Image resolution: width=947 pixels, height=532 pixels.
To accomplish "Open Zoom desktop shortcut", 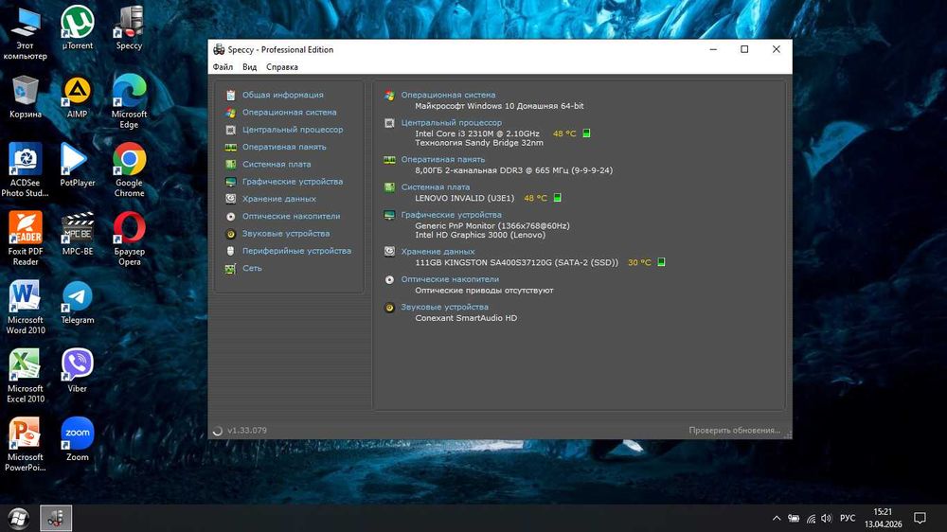I will pyautogui.click(x=78, y=439).
